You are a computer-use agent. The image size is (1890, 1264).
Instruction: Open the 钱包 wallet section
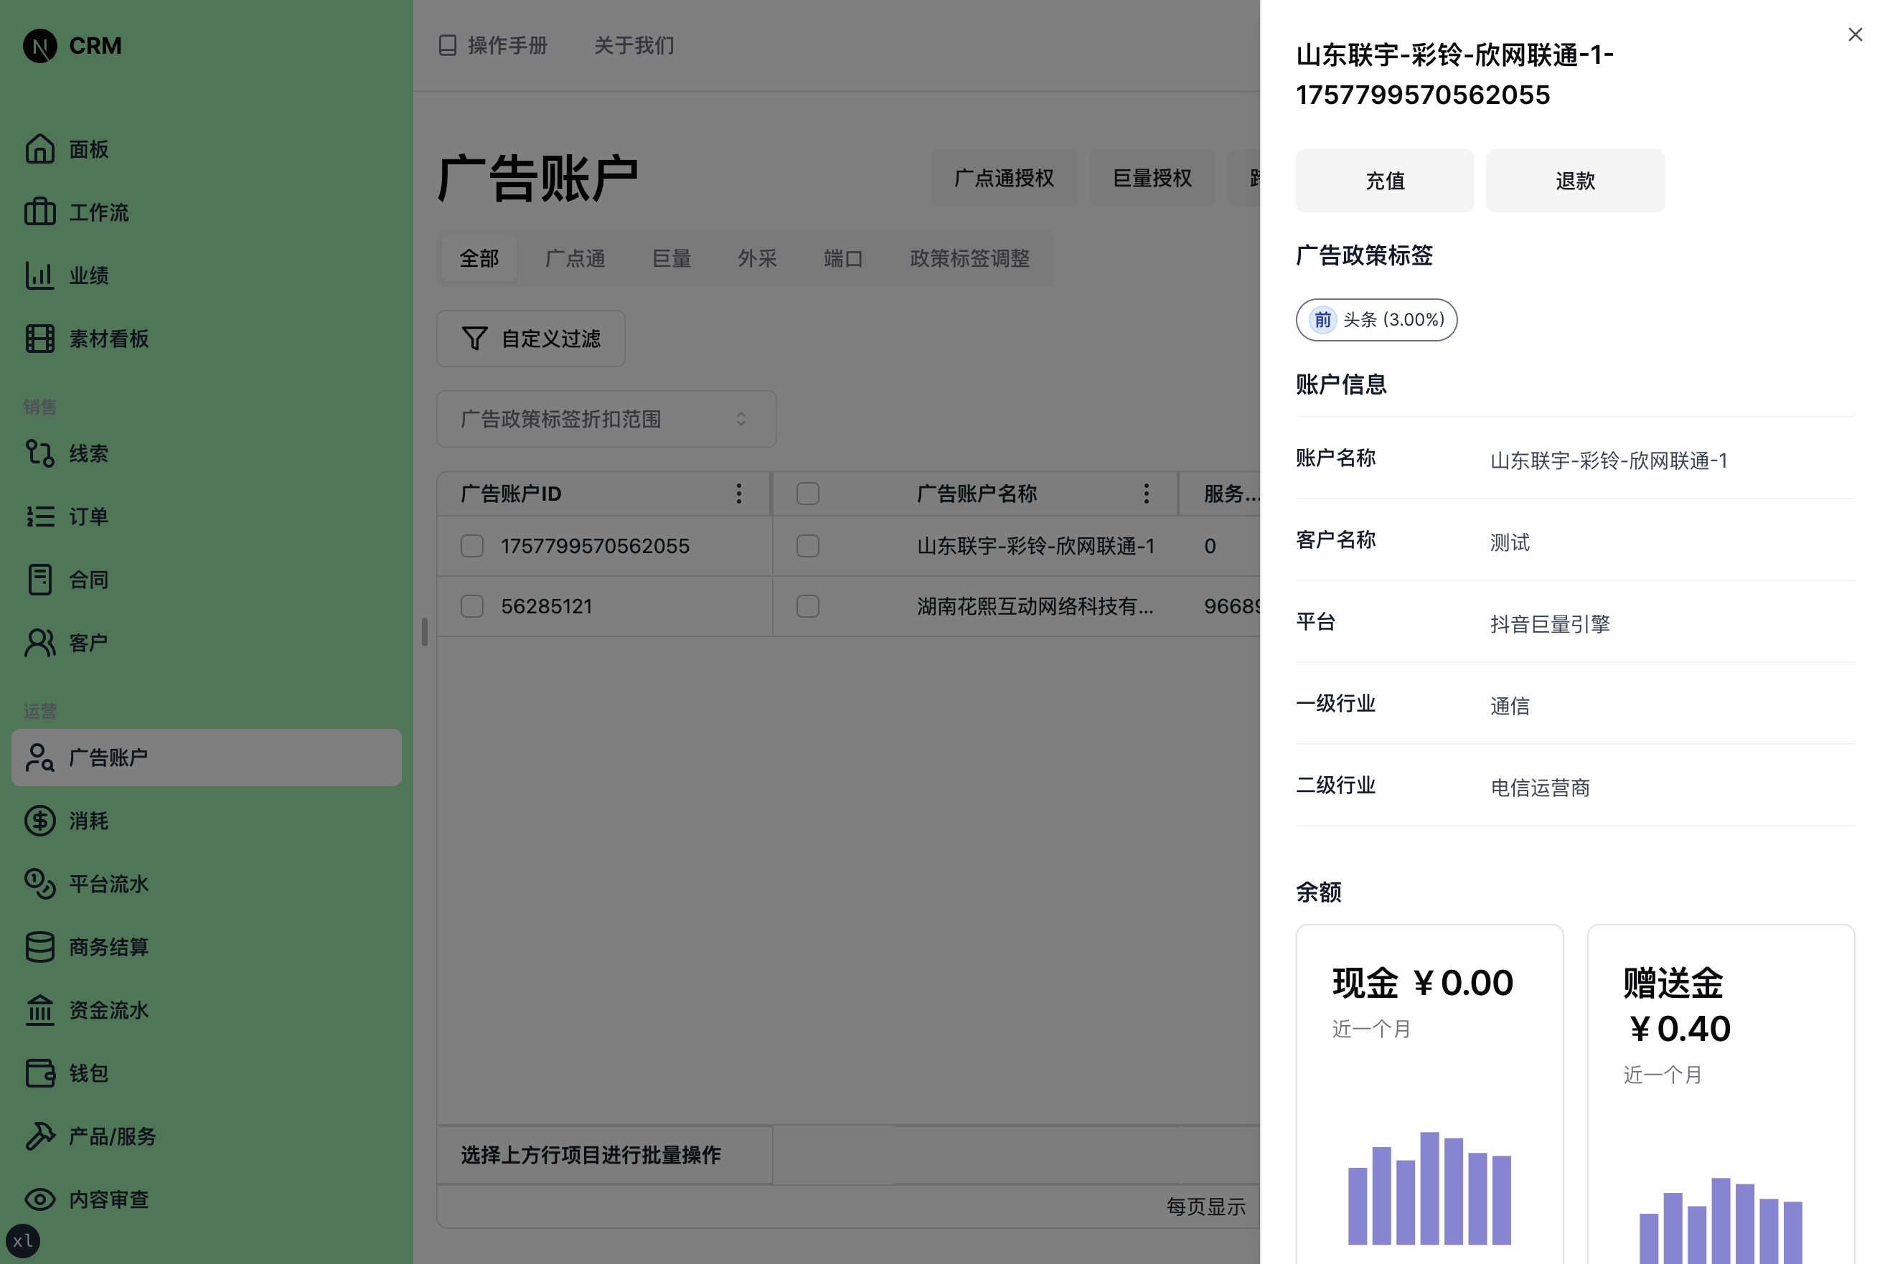[x=89, y=1073]
